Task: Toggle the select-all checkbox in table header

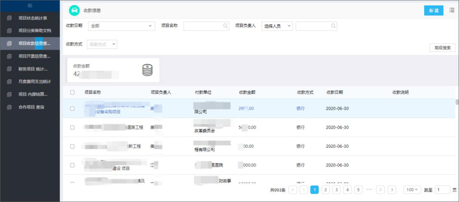Action: pyautogui.click(x=72, y=93)
